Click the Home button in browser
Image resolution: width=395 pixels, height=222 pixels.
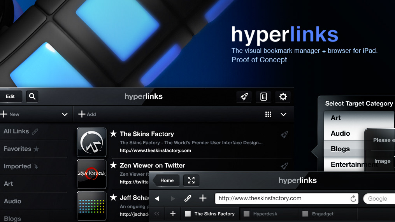(166, 180)
